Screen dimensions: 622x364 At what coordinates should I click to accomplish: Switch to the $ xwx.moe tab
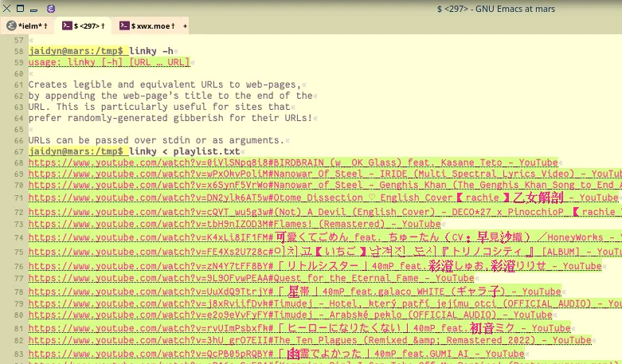[x=155, y=26]
